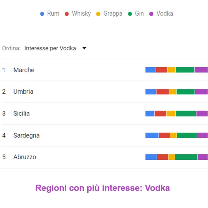Click Umbria's red Whisky bar segment

(x=162, y=92)
